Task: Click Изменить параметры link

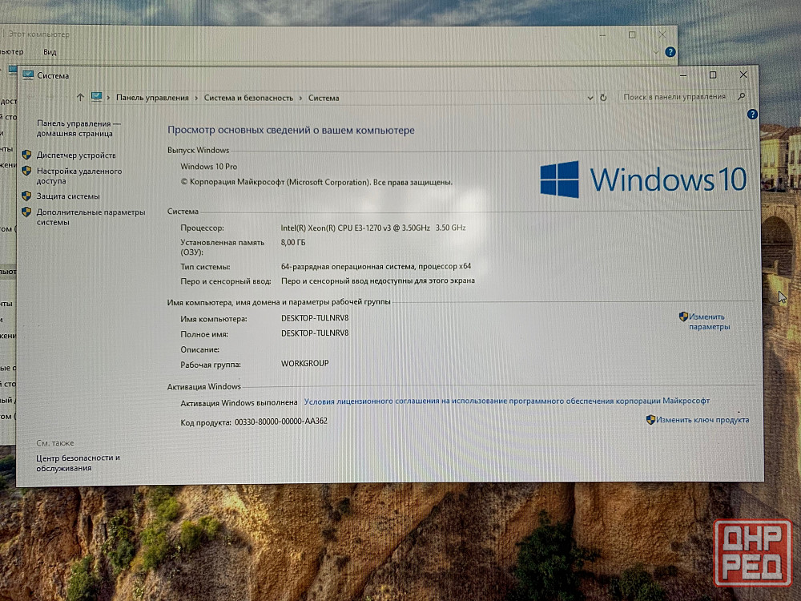Action: tap(708, 321)
